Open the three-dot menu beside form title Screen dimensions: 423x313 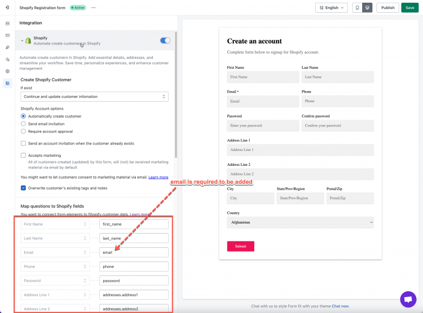pyautogui.click(x=94, y=8)
